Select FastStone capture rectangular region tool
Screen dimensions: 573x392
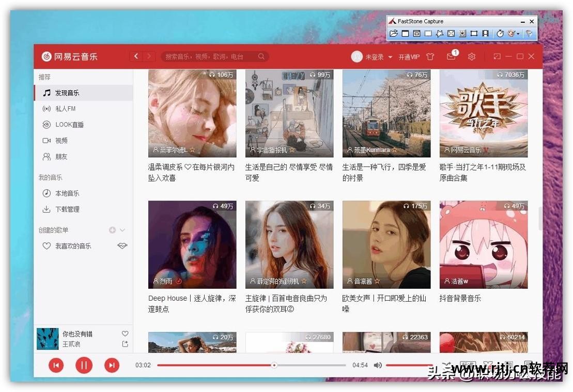[428, 34]
